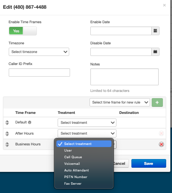
Task: Click the green plus add rule button
Action: coord(157,102)
